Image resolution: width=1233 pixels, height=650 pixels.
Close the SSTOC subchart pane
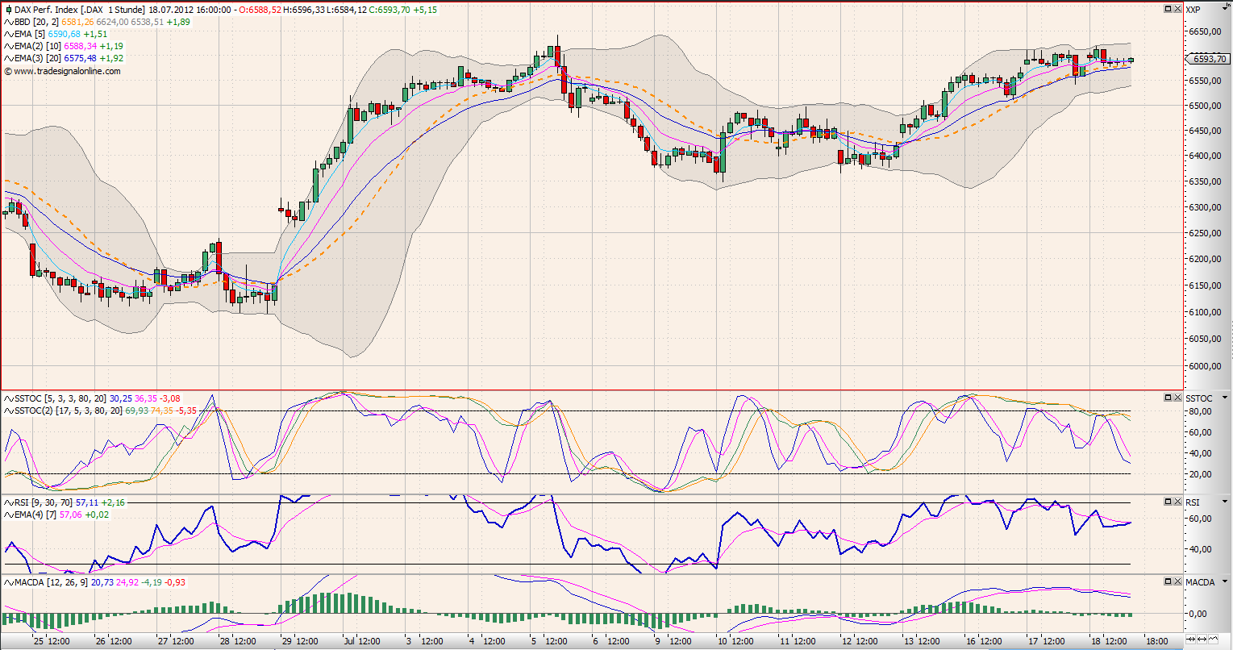click(1177, 398)
